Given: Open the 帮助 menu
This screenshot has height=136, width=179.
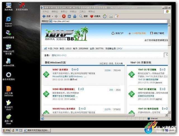Looking at the screenshot, I should point(91,11).
